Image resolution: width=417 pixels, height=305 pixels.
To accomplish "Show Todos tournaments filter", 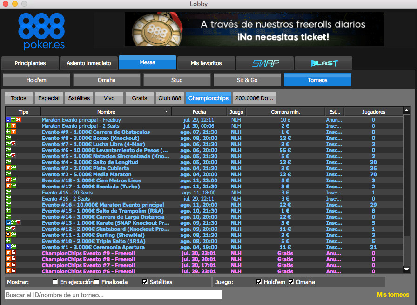I will click(x=19, y=98).
